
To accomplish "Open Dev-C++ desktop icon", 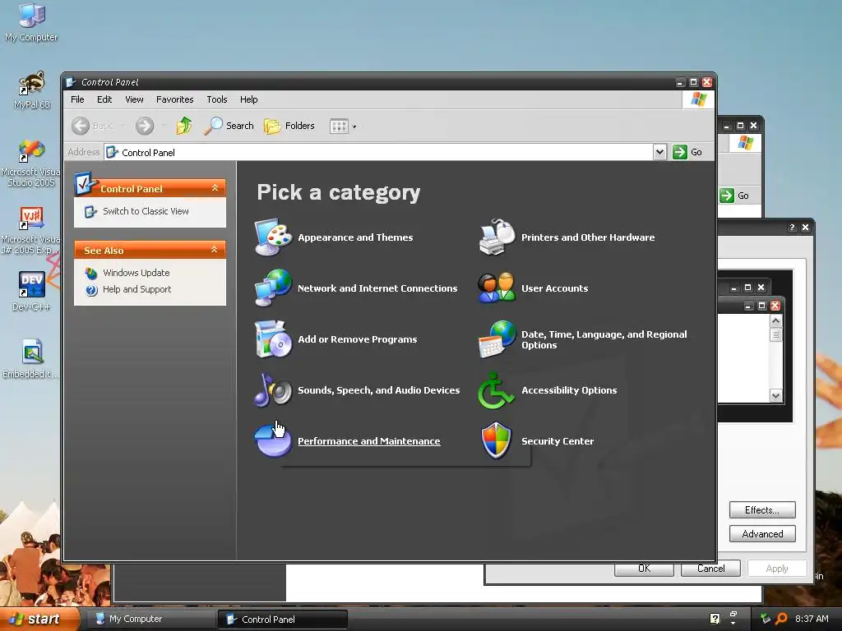I will pos(31,292).
